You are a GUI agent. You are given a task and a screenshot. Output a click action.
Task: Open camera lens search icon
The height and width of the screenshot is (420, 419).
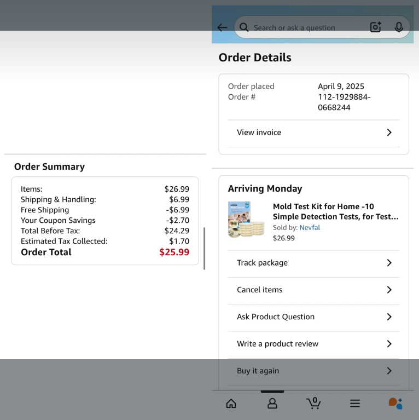(x=375, y=27)
